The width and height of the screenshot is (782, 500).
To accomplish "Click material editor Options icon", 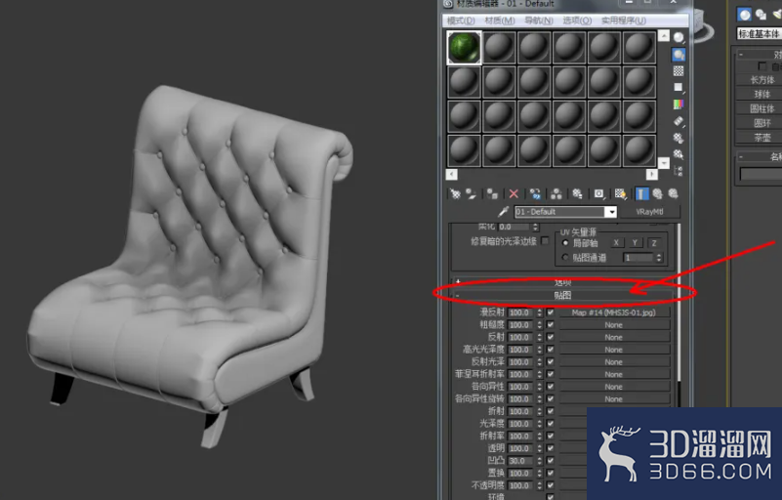I will (679, 138).
